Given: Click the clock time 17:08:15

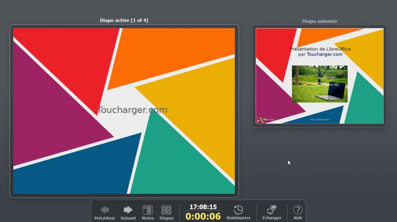Looking at the screenshot, I should click(x=203, y=207).
